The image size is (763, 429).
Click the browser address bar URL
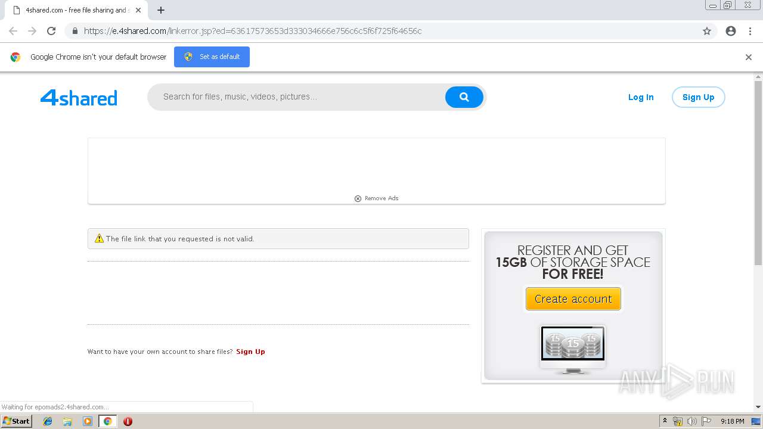[253, 31]
